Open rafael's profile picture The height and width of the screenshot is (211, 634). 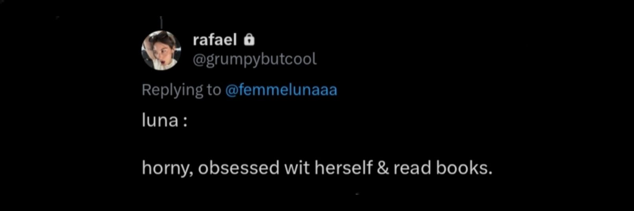(161, 50)
